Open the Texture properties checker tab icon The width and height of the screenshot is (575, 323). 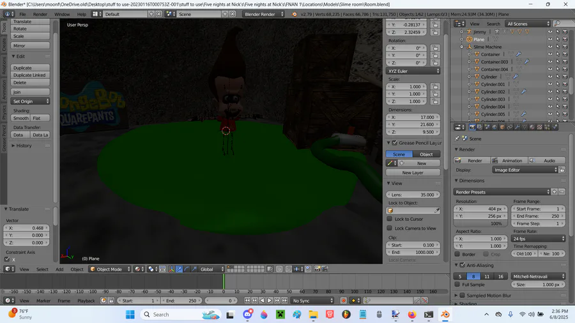tap(539, 127)
